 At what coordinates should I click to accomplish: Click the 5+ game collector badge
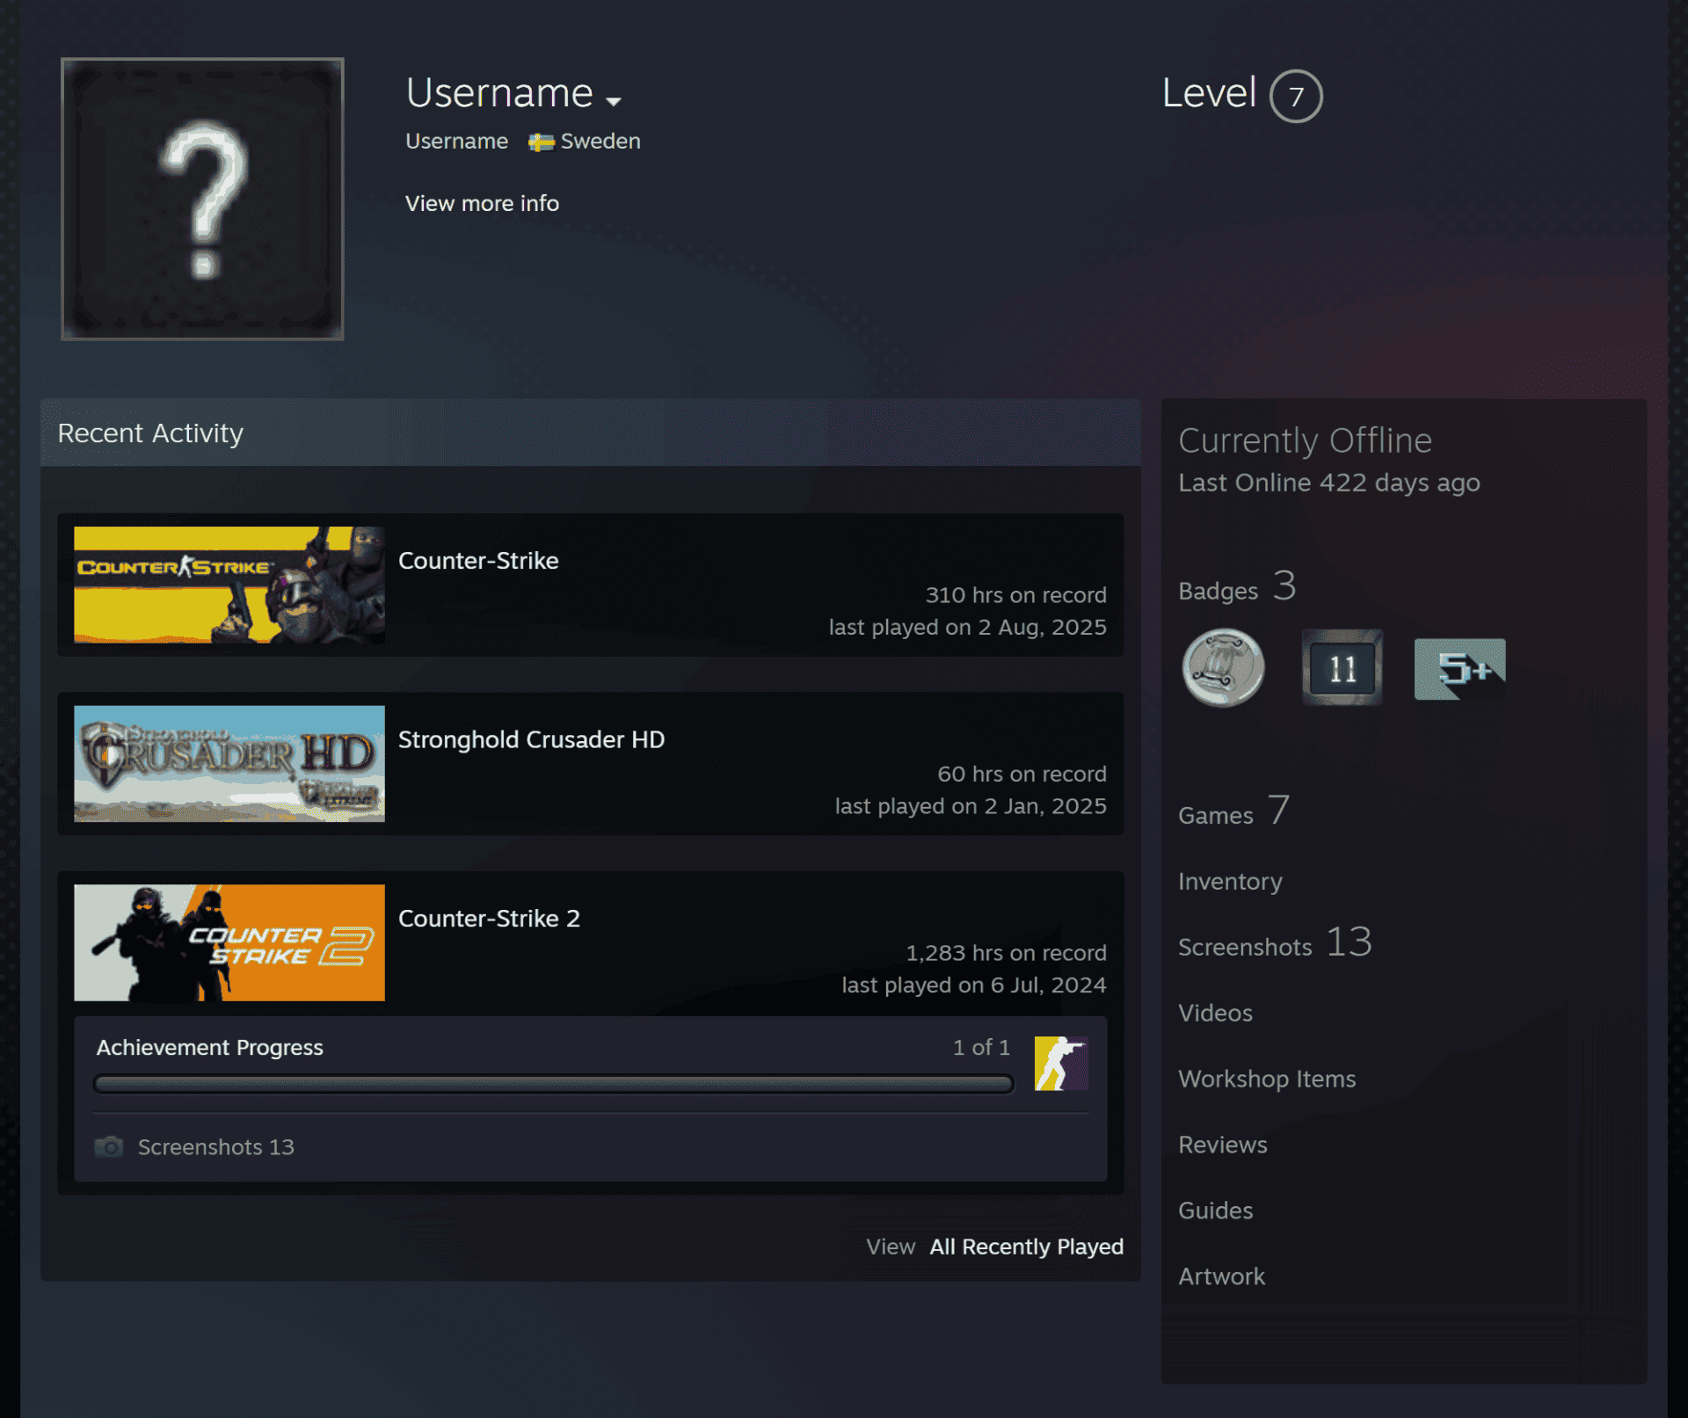pos(1459,669)
